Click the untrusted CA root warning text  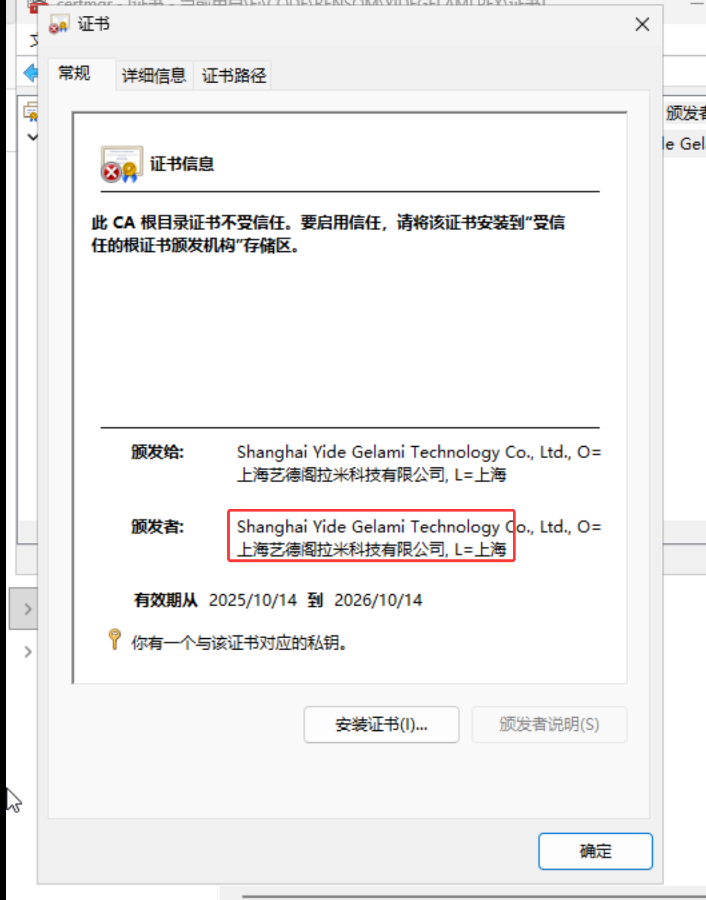pos(328,233)
